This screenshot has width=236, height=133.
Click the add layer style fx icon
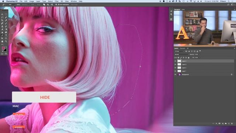(x=216, y=123)
